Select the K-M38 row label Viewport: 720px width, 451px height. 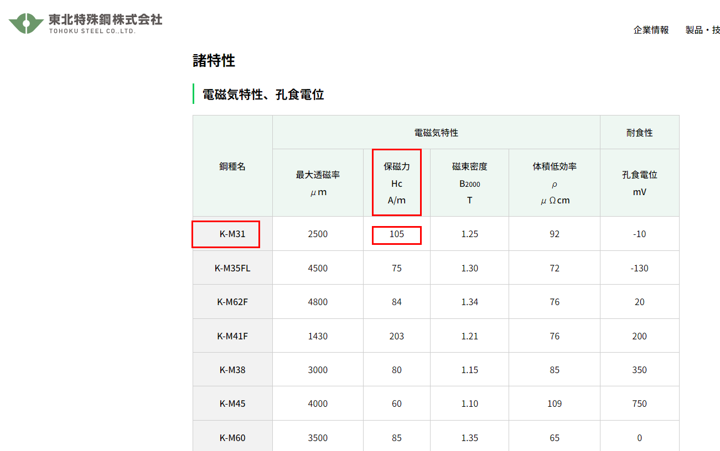[232, 370]
